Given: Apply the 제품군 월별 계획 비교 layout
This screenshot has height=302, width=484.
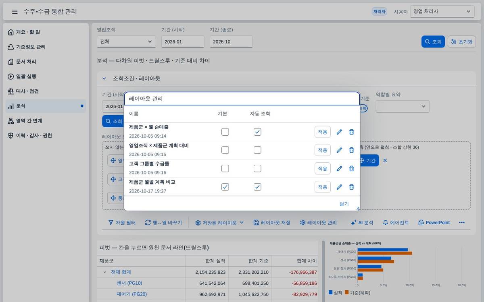Looking at the screenshot, I should (x=323, y=187).
